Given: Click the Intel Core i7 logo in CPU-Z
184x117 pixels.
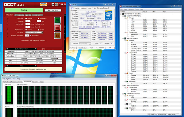Looking at the screenshot, I should tap(109, 15).
